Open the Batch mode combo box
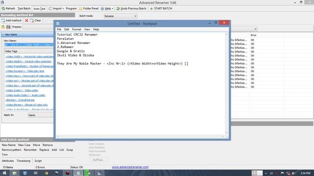The height and width of the screenshot is (176, 314). pyautogui.click(x=120, y=16)
